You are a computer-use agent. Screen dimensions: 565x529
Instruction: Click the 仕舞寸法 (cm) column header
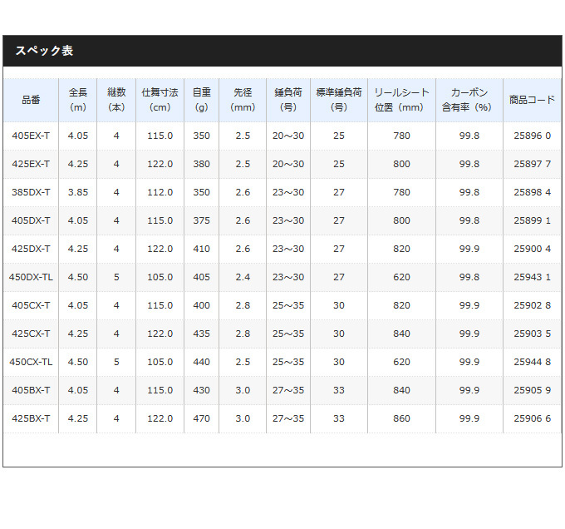[x=160, y=100]
